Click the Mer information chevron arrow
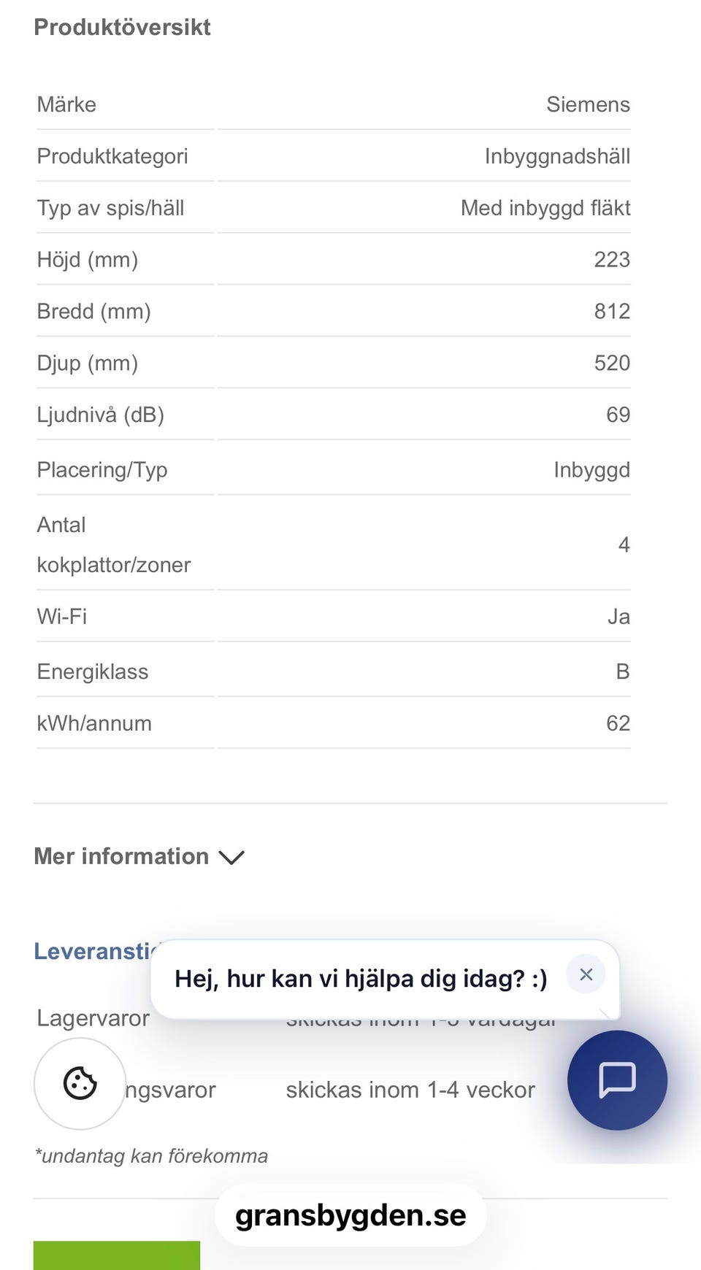 pyautogui.click(x=231, y=857)
